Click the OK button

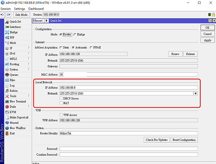click(x=207, y=28)
